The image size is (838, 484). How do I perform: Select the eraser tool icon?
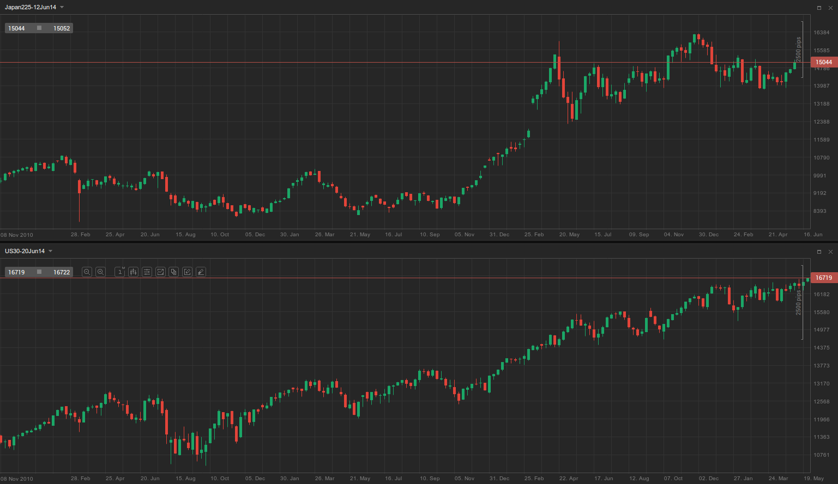[201, 272]
